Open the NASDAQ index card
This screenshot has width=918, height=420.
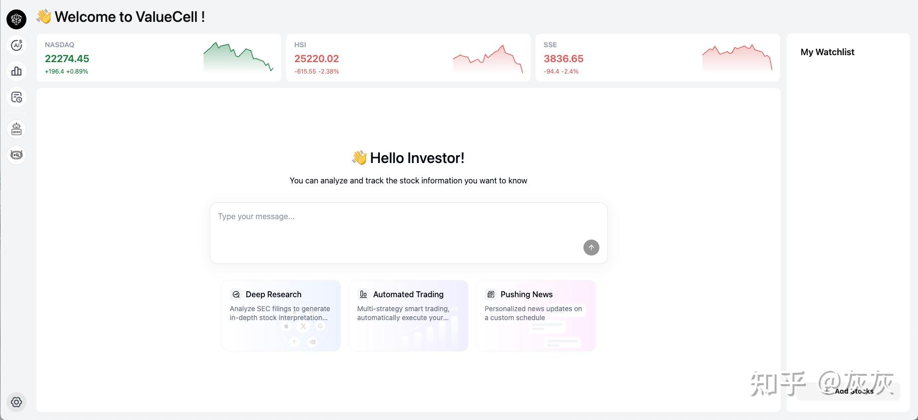[x=124, y=58]
